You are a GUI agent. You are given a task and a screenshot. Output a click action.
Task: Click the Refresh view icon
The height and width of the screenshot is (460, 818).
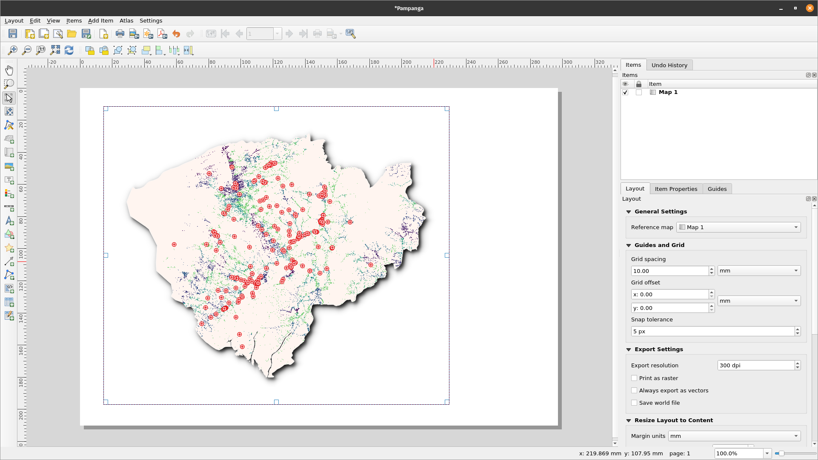[x=69, y=51]
